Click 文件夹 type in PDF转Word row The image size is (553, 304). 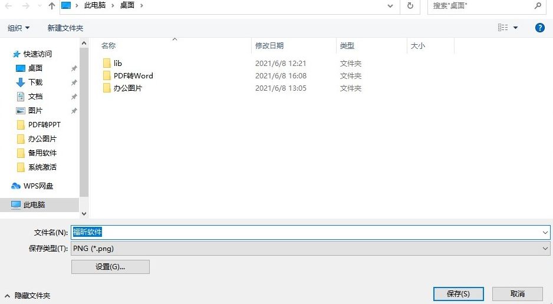pos(351,76)
